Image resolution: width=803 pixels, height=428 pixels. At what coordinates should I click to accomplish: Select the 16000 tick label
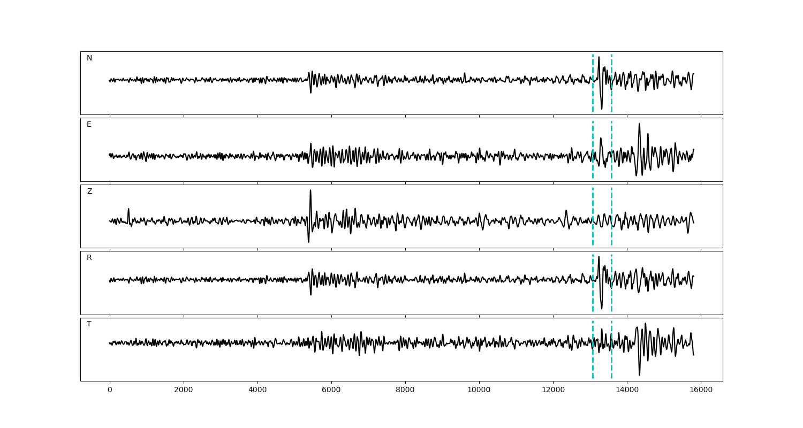pyautogui.click(x=701, y=391)
